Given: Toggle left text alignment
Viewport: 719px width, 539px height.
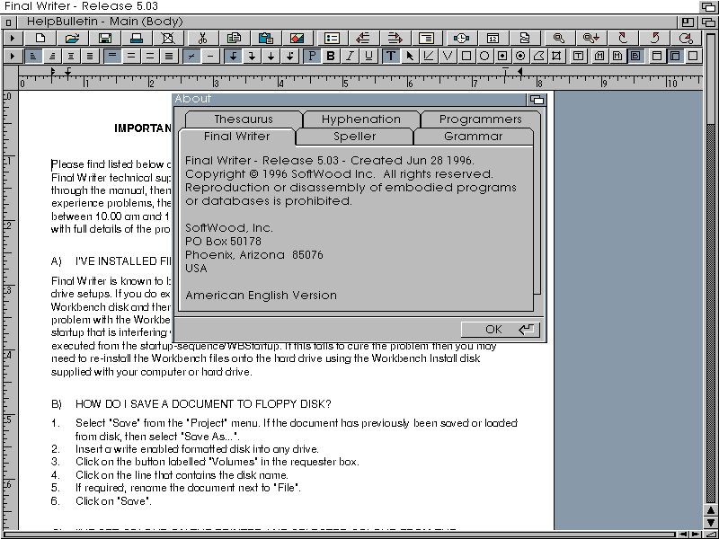Looking at the screenshot, I should pyautogui.click(x=32, y=56).
